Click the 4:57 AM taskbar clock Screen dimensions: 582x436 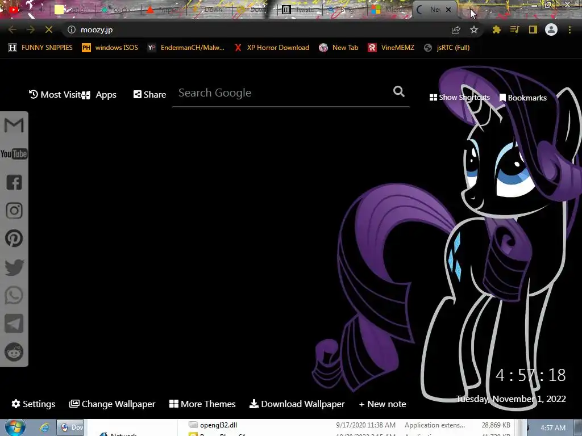pos(553,428)
